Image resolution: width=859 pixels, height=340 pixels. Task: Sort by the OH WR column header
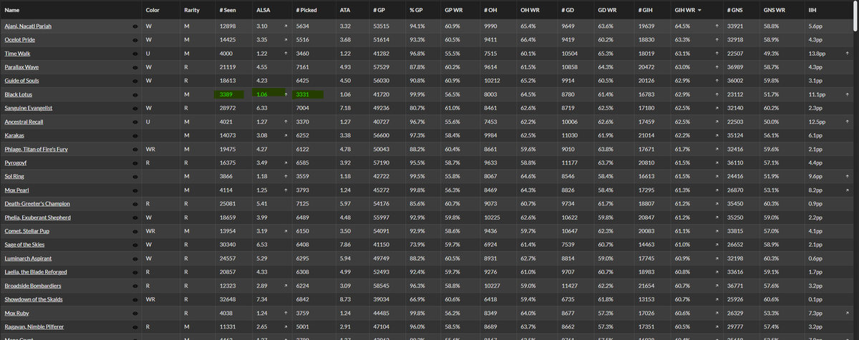[x=530, y=11]
